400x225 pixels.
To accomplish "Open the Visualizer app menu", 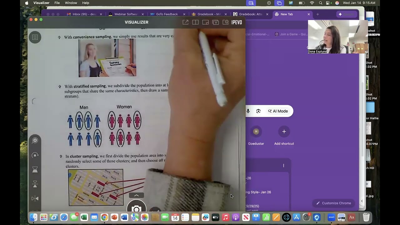I will pos(41,3).
